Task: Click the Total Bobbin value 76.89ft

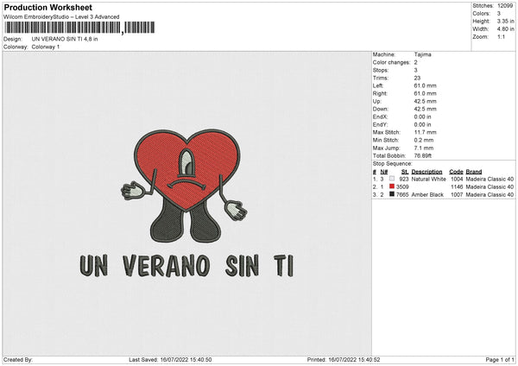Action: click(x=423, y=156)
